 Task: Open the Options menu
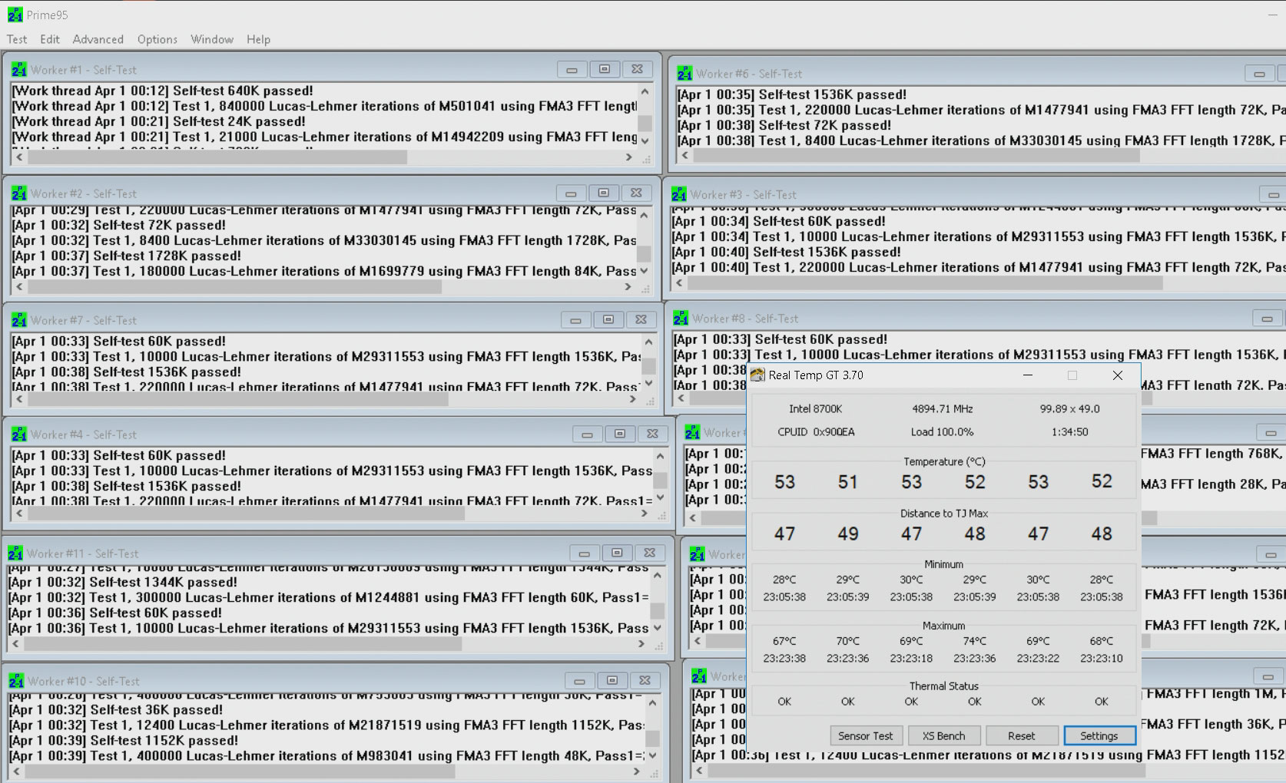(x=157, y=39)
